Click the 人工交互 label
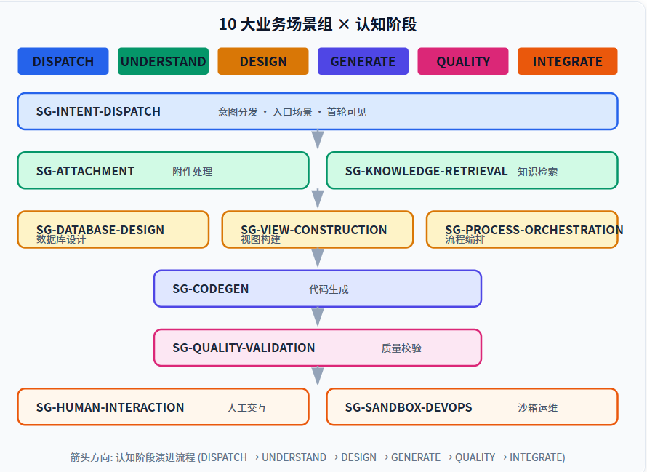647x472 pixels. [x=246, y=408]
